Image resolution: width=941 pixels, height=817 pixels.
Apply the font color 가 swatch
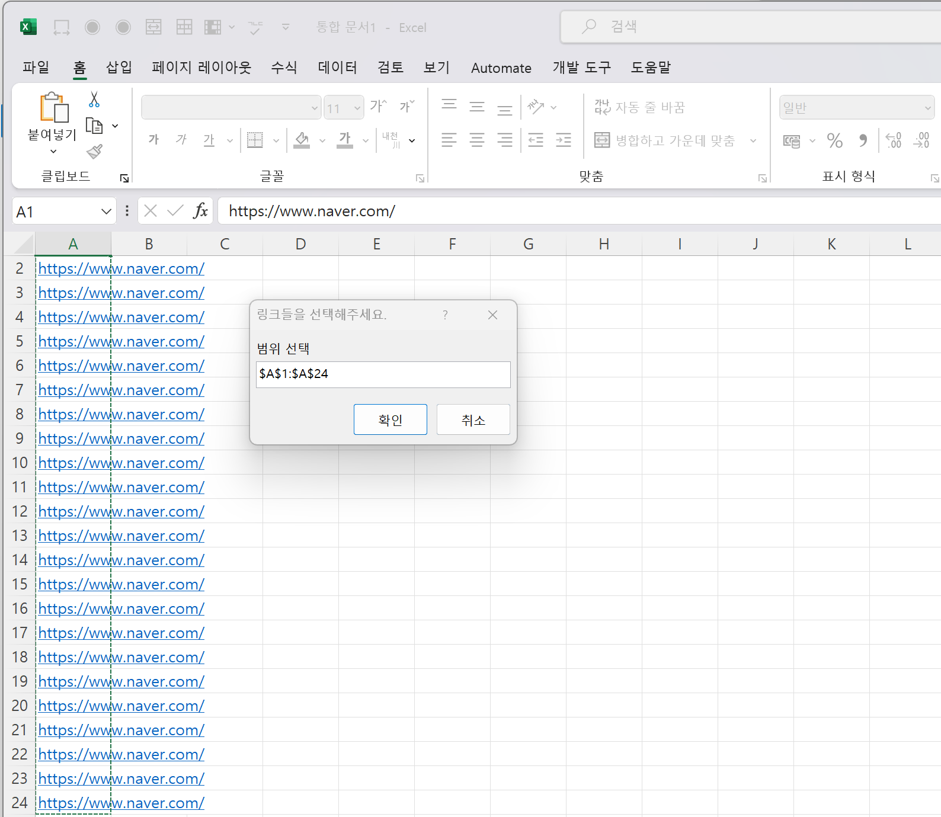click(345, 140)
